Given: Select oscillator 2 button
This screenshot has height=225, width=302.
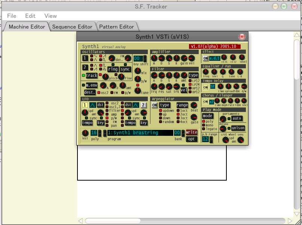Looking at the screenshot, I should click(85, 68).
